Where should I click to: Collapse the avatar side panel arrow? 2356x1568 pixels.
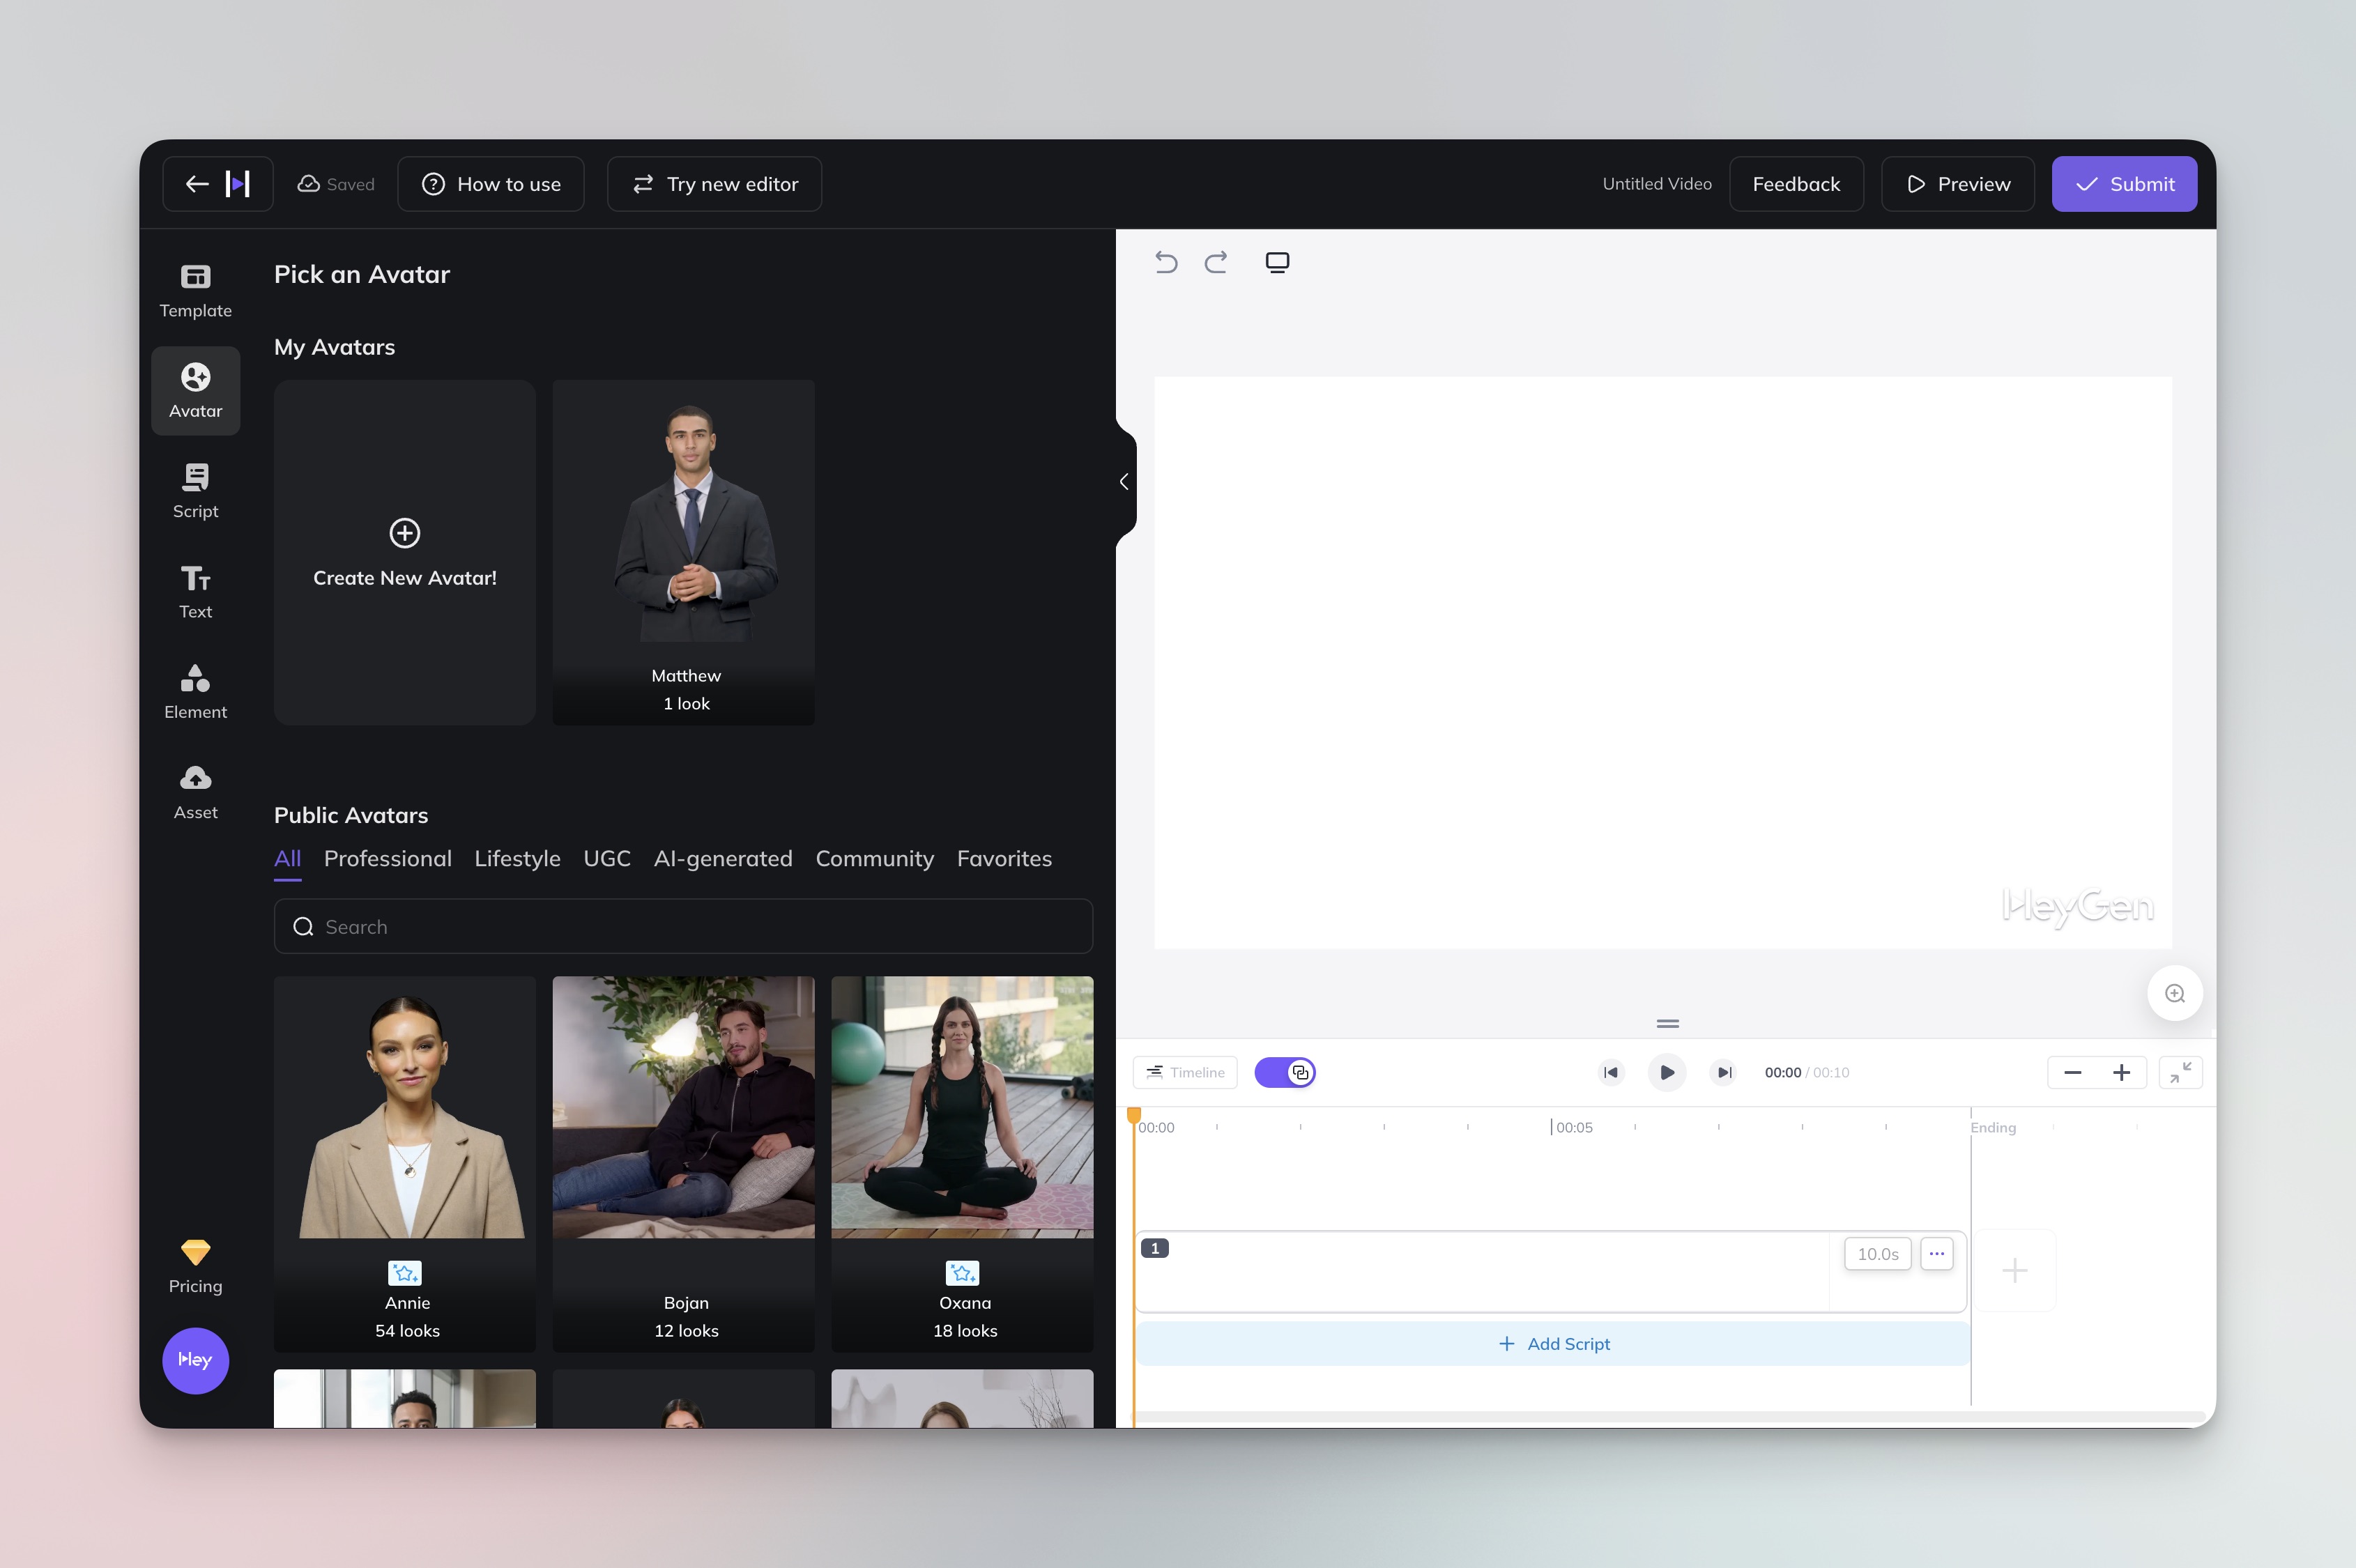pyautogui.click(x=1124, y=482)
